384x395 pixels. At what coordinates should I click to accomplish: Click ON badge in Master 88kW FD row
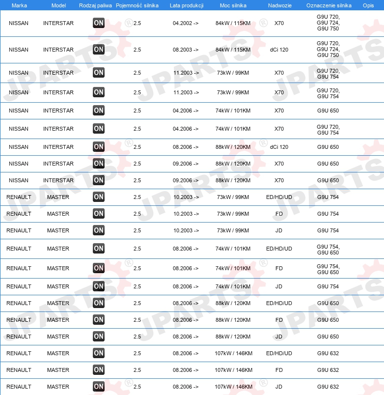(x=98, y=320)
